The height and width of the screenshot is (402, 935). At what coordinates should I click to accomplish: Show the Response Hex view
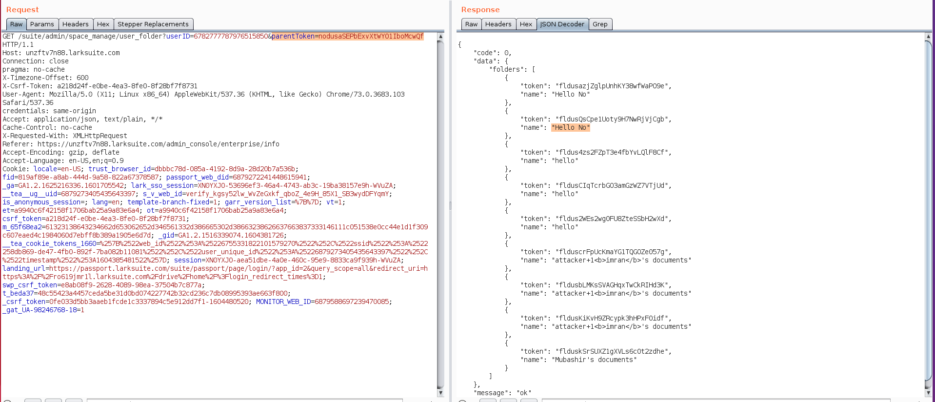click(x=526, y=24)
